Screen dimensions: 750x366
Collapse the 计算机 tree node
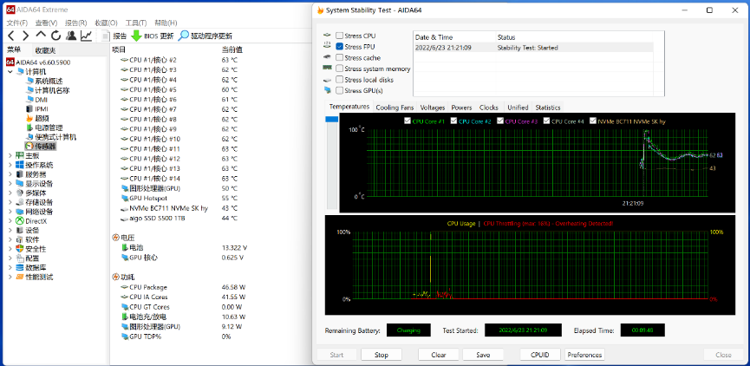tap(10, 72)
